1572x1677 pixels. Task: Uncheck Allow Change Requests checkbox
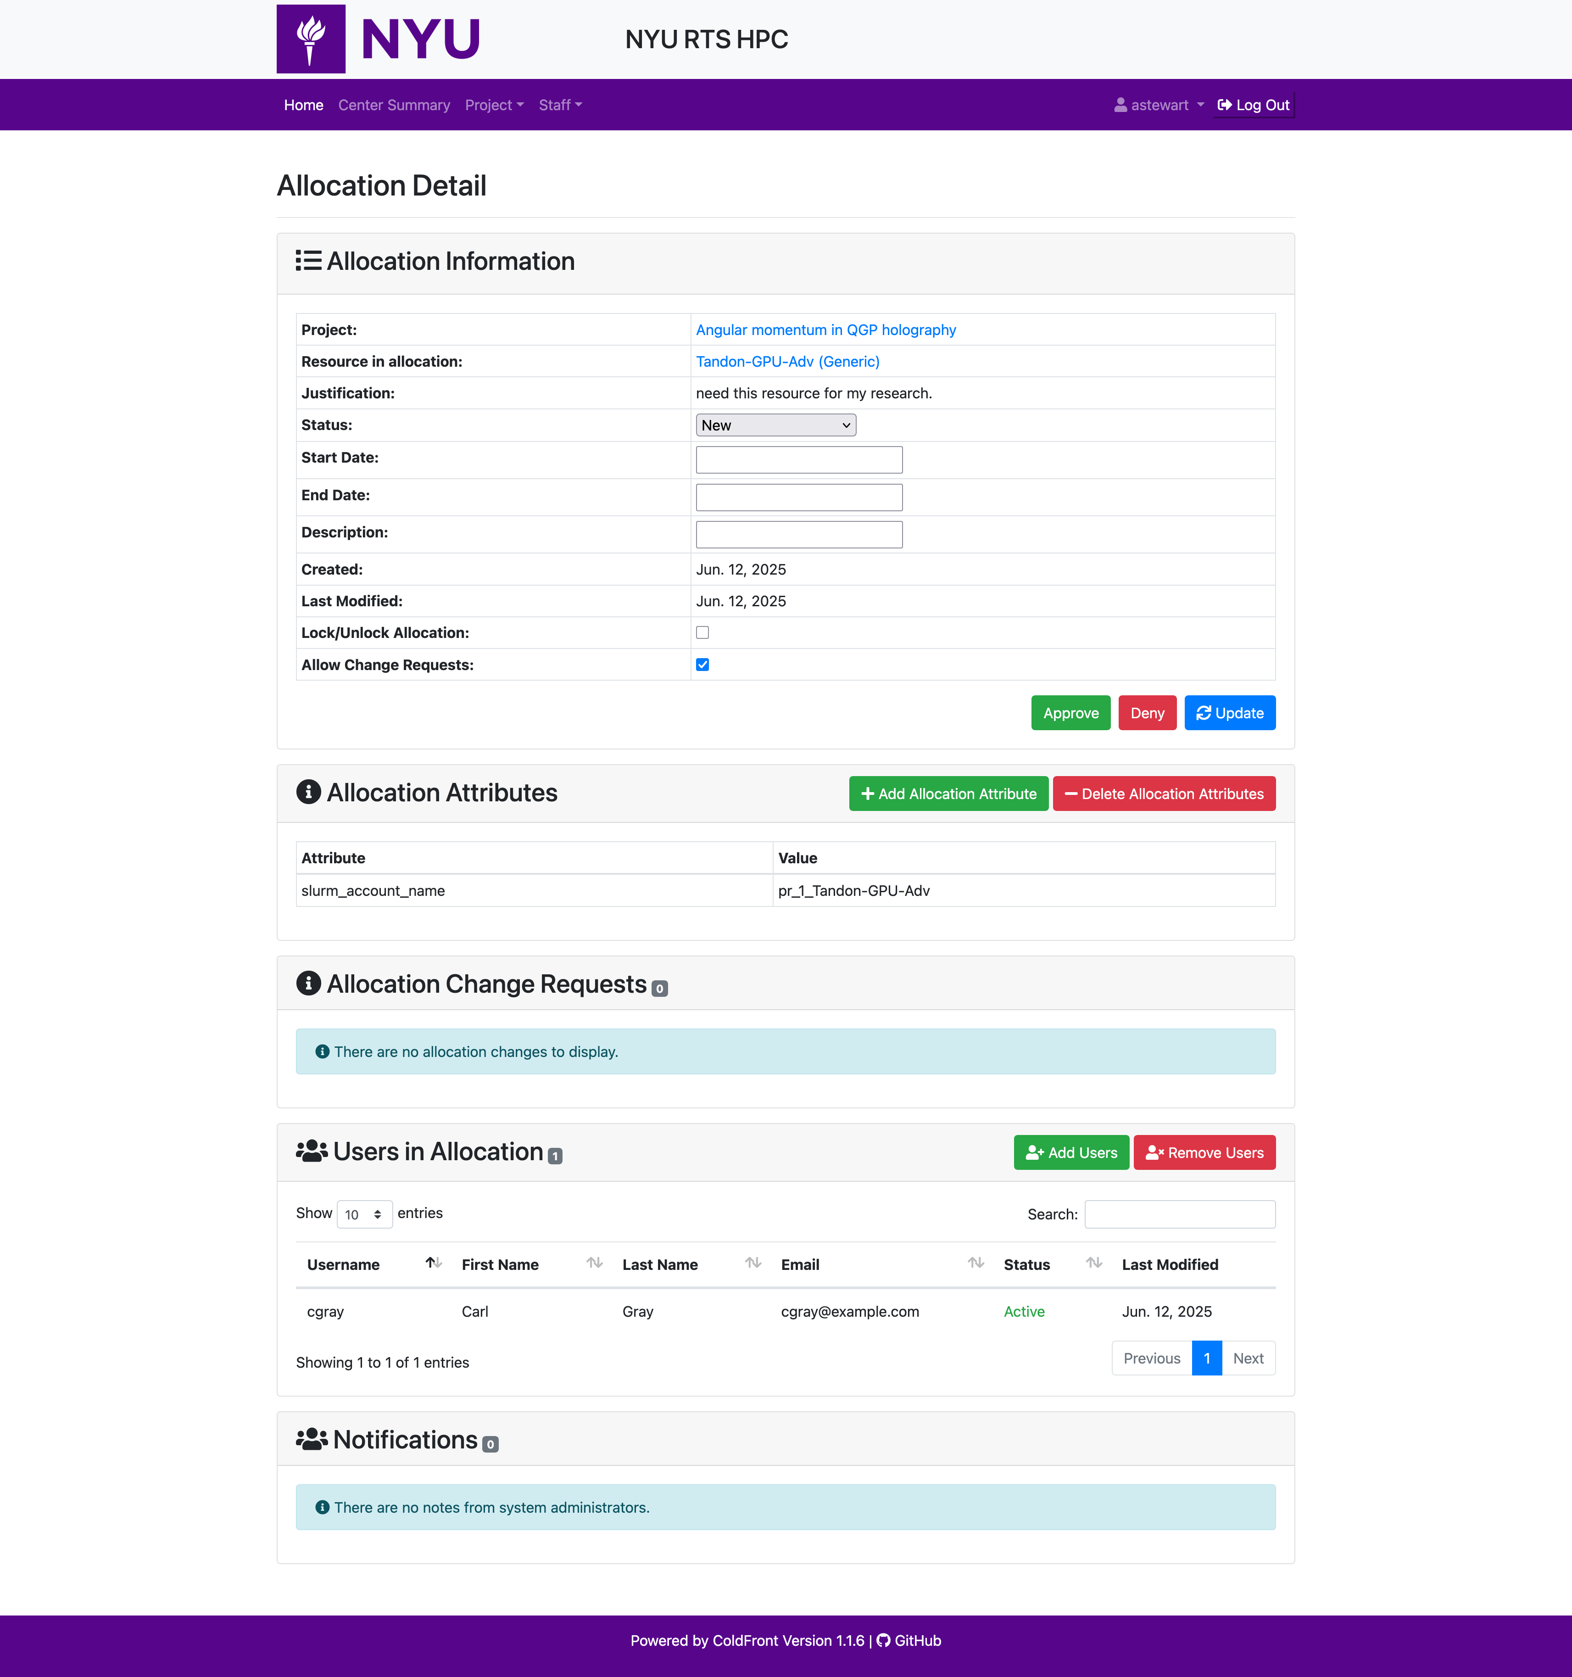(702, 665)
